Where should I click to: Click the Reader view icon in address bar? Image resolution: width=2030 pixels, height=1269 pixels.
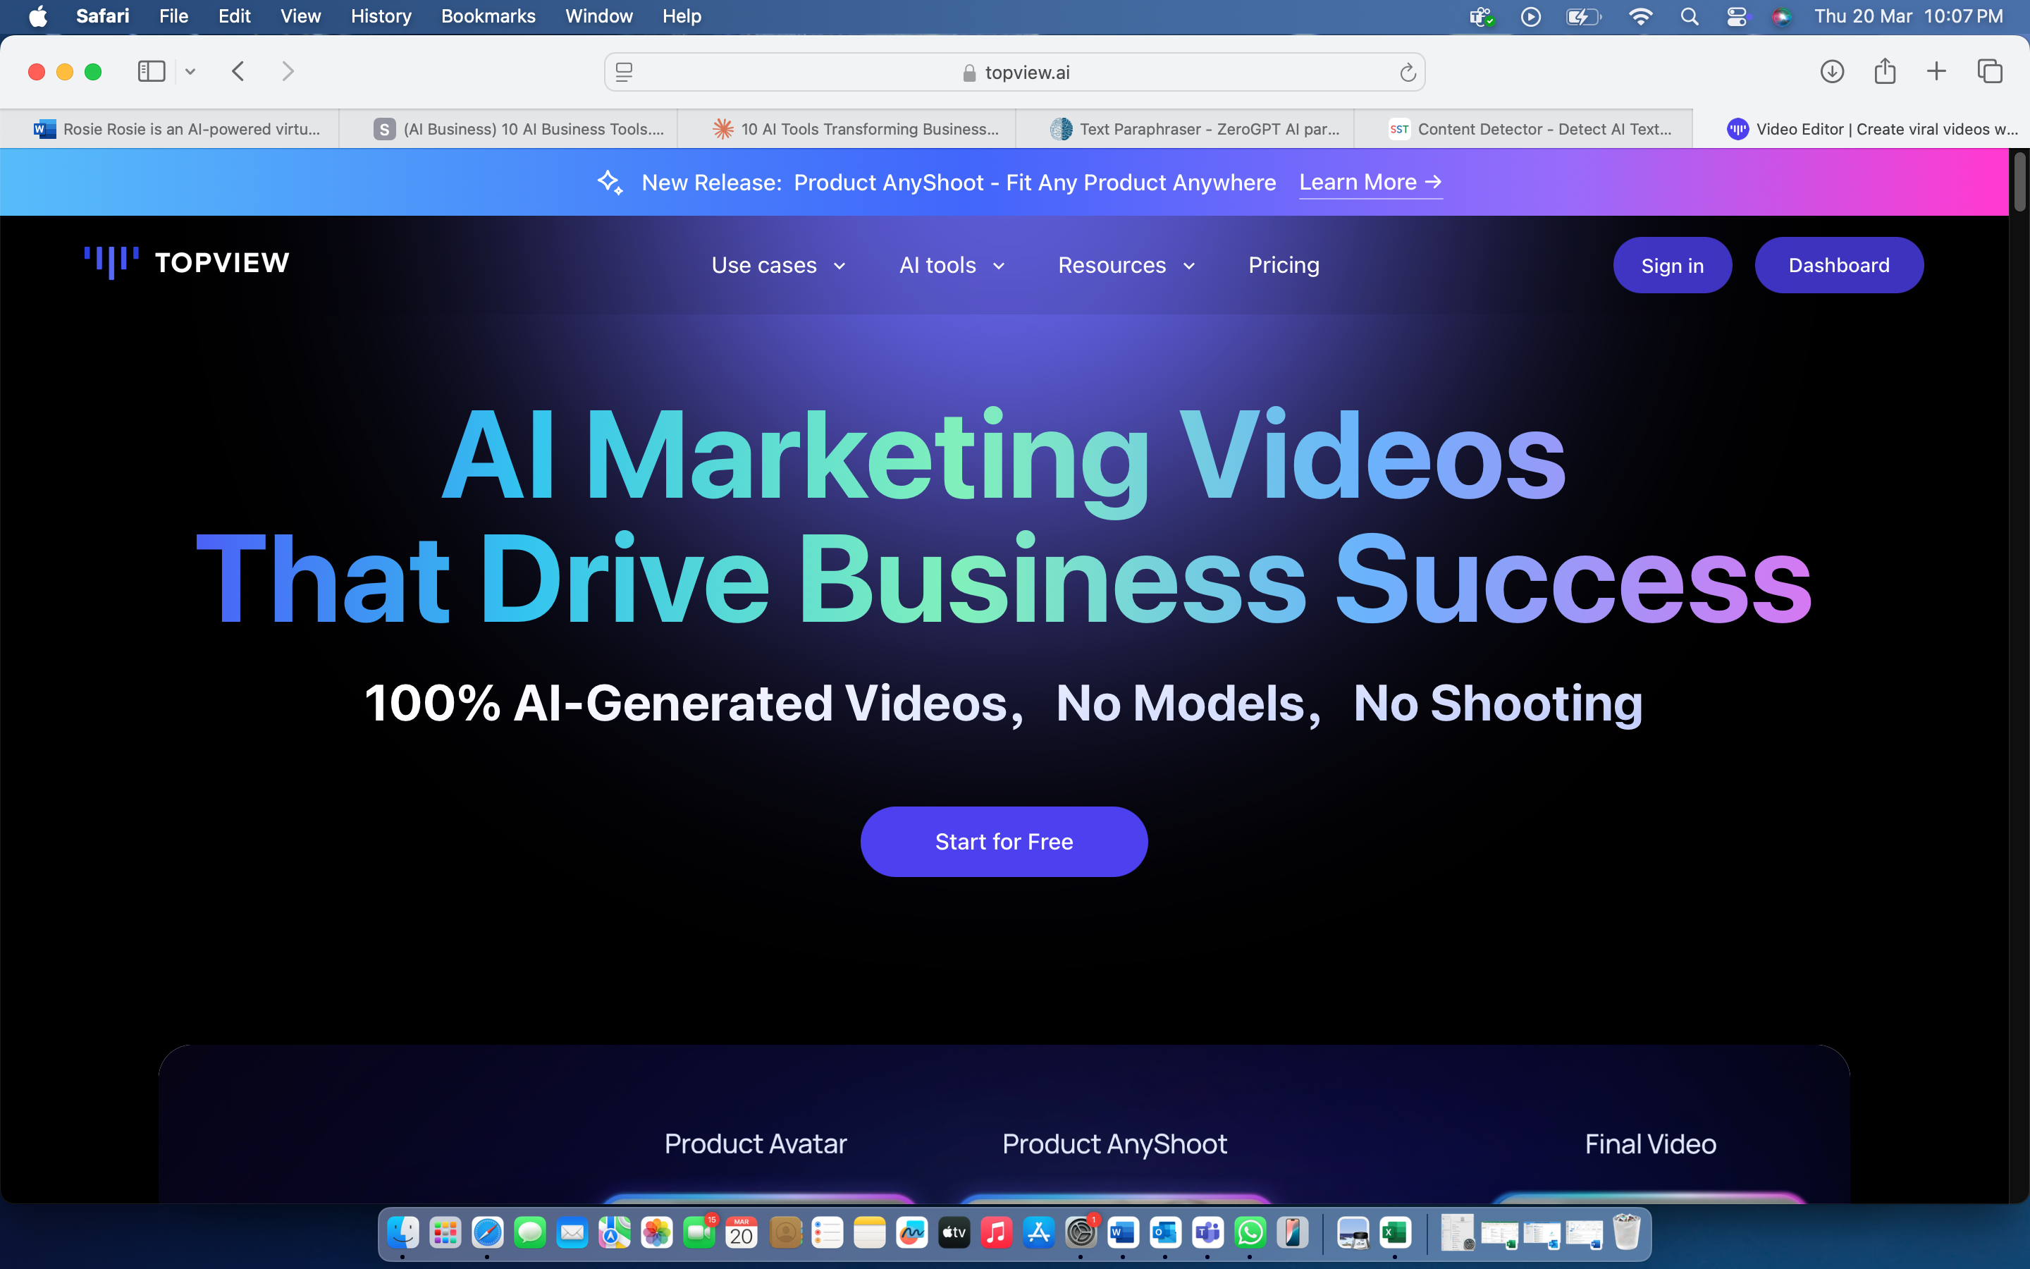pos(624,72)
